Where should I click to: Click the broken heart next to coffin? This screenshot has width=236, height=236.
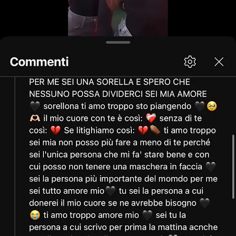[x=143, y=130]
